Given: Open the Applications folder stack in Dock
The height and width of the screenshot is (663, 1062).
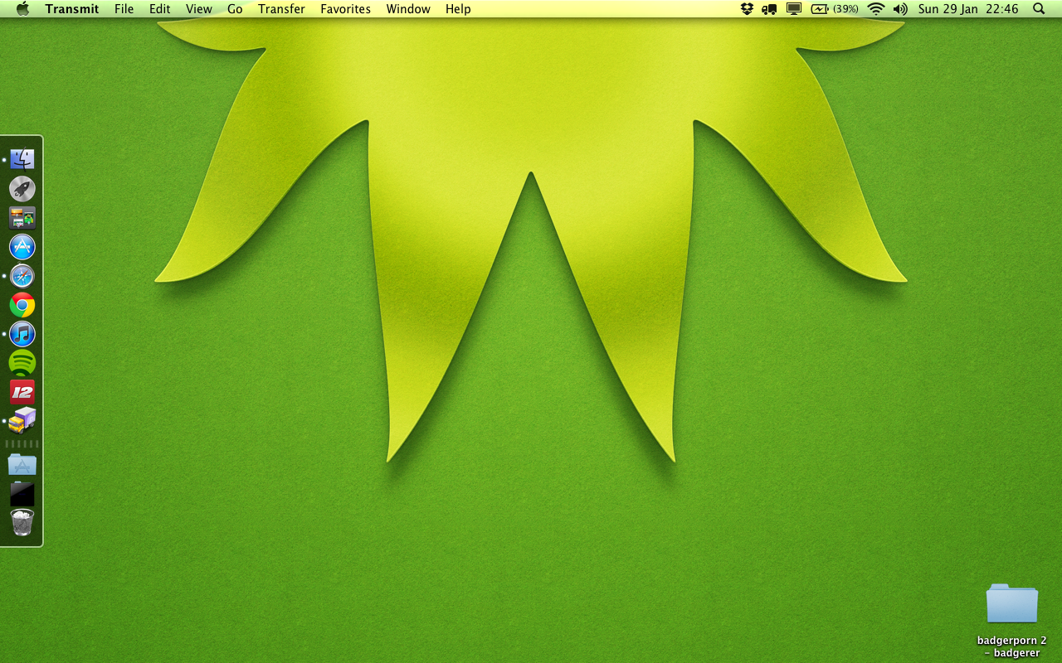Looking at the screenshot, I should tap(22, 465).
